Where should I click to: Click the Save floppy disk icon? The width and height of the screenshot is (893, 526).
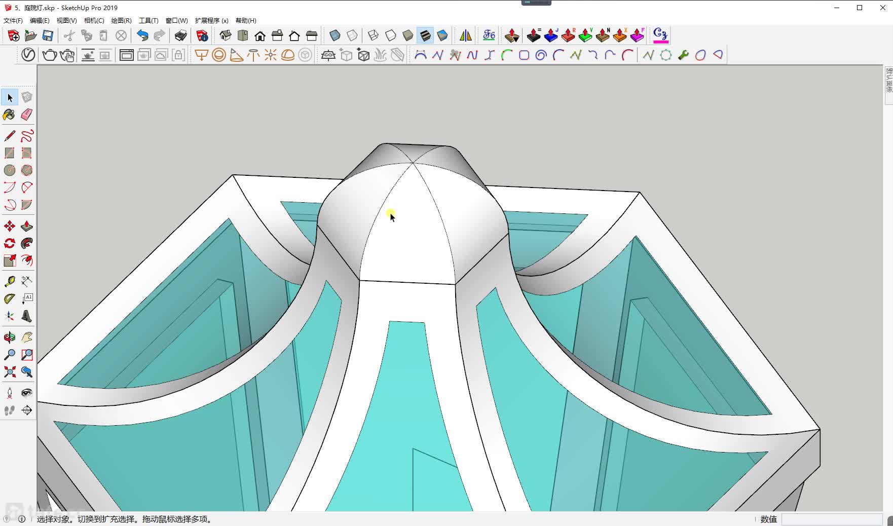click(48, 35)
